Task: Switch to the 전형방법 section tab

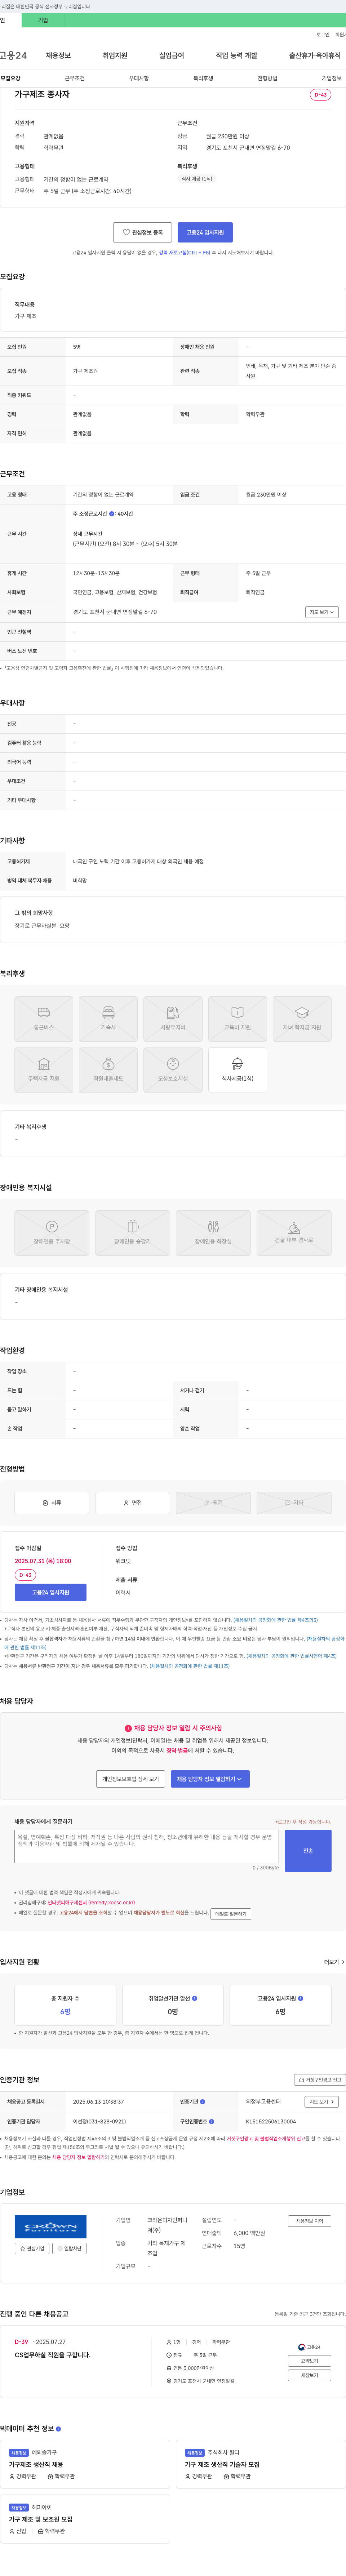Action: point(267,78)
